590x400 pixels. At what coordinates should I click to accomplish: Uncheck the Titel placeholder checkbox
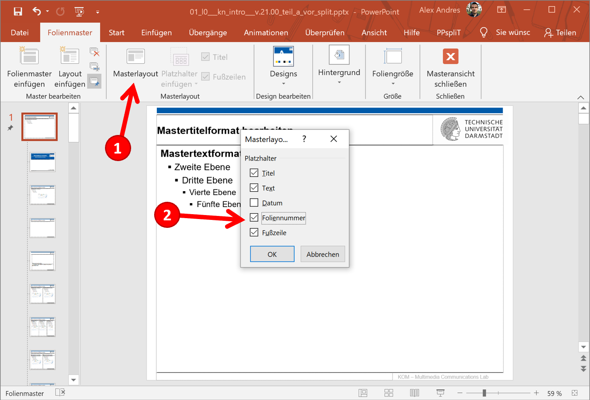coord(254,173)
